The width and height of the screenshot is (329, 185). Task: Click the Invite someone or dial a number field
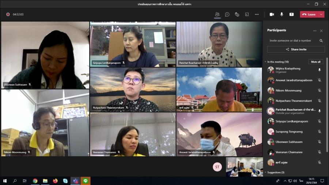point(292,41)
